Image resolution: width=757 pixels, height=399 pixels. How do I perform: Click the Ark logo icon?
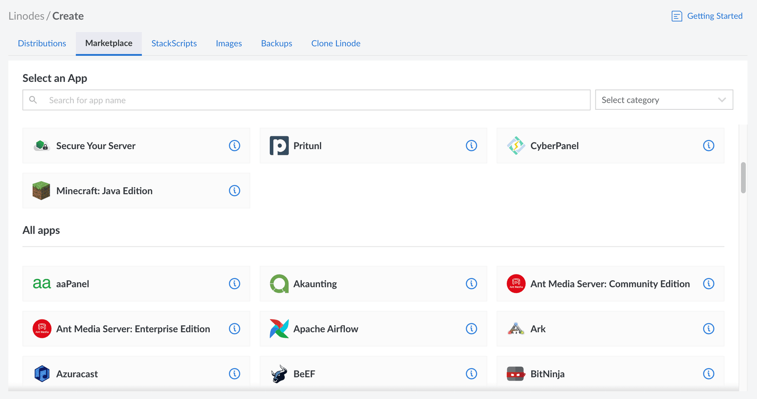pos(516,328)
